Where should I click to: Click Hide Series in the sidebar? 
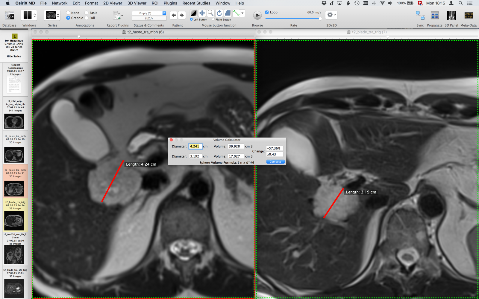(x=13, y=56)
